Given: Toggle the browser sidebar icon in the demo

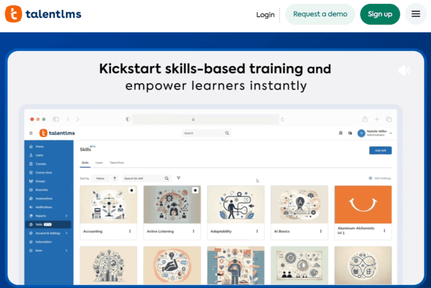Looking at the screenshot, I should coord(56,119).
